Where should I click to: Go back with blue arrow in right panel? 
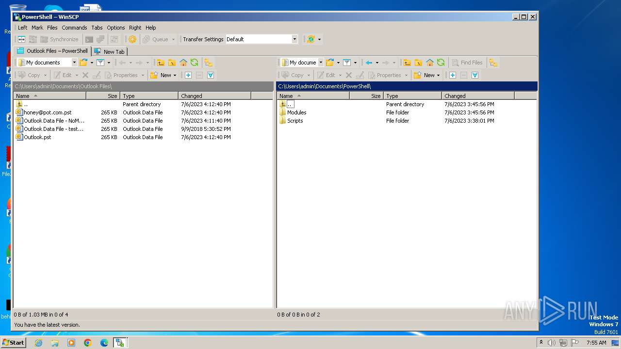point(369,63)
